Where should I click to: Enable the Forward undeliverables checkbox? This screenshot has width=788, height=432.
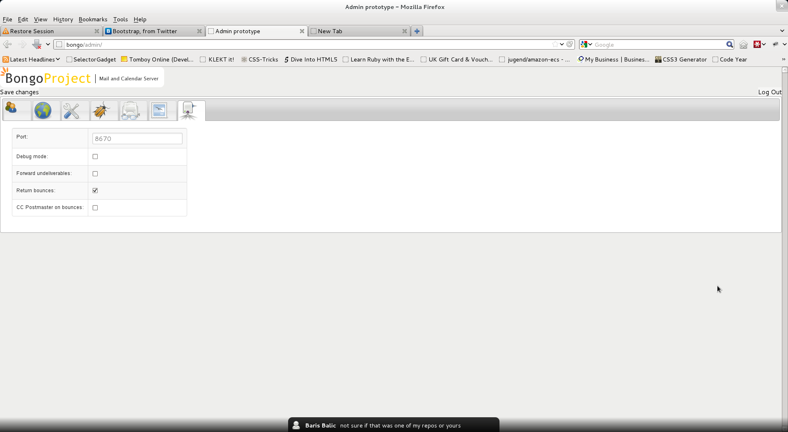click(x=95, y=174)
